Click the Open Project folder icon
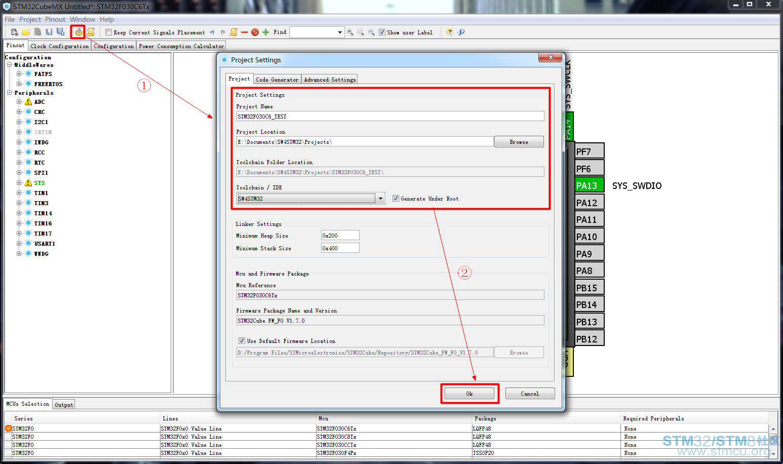This screenshot has width=783, height=464. [26, 32]
